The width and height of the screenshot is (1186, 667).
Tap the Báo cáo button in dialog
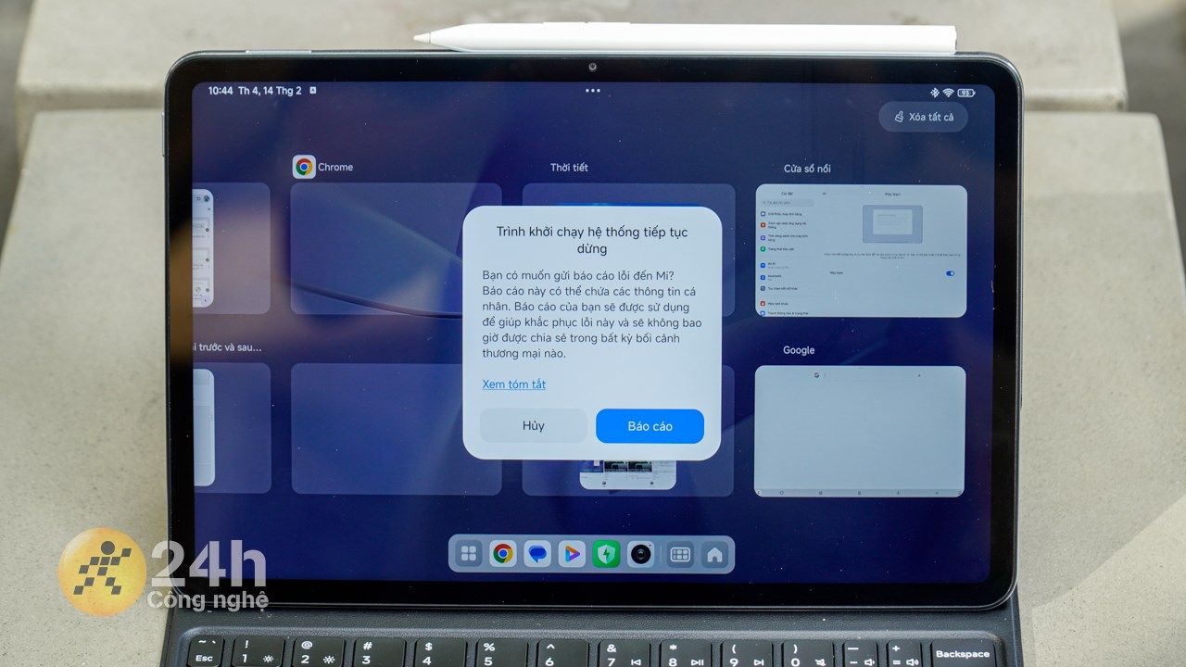[650, 426]
